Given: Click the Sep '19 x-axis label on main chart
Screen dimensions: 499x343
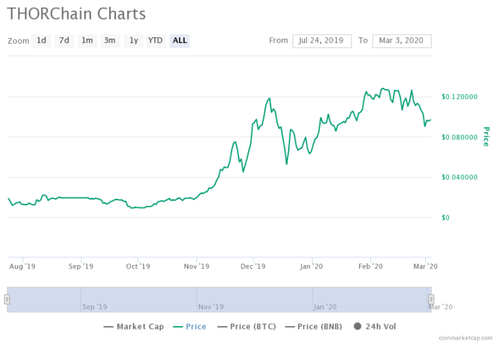Looking at the screenshot, I should 81,266.
